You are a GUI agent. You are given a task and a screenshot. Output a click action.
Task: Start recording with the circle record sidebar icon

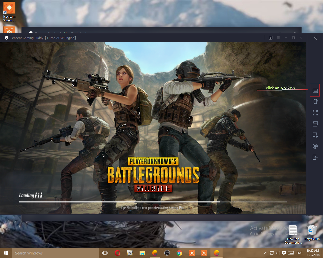point(315,146)
